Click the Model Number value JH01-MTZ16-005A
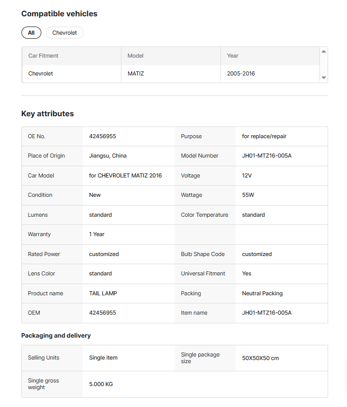347x407 pixels. (x=267, y=156)
